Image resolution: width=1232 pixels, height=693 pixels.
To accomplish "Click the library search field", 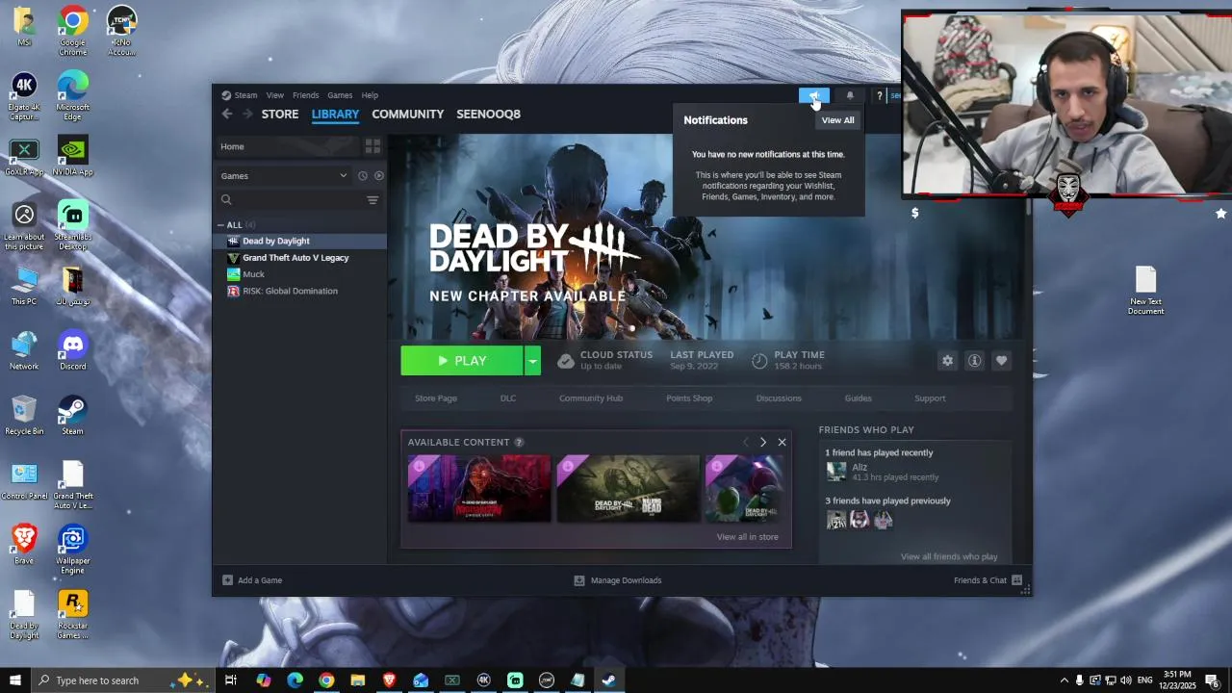I will [x=291, y=200].
